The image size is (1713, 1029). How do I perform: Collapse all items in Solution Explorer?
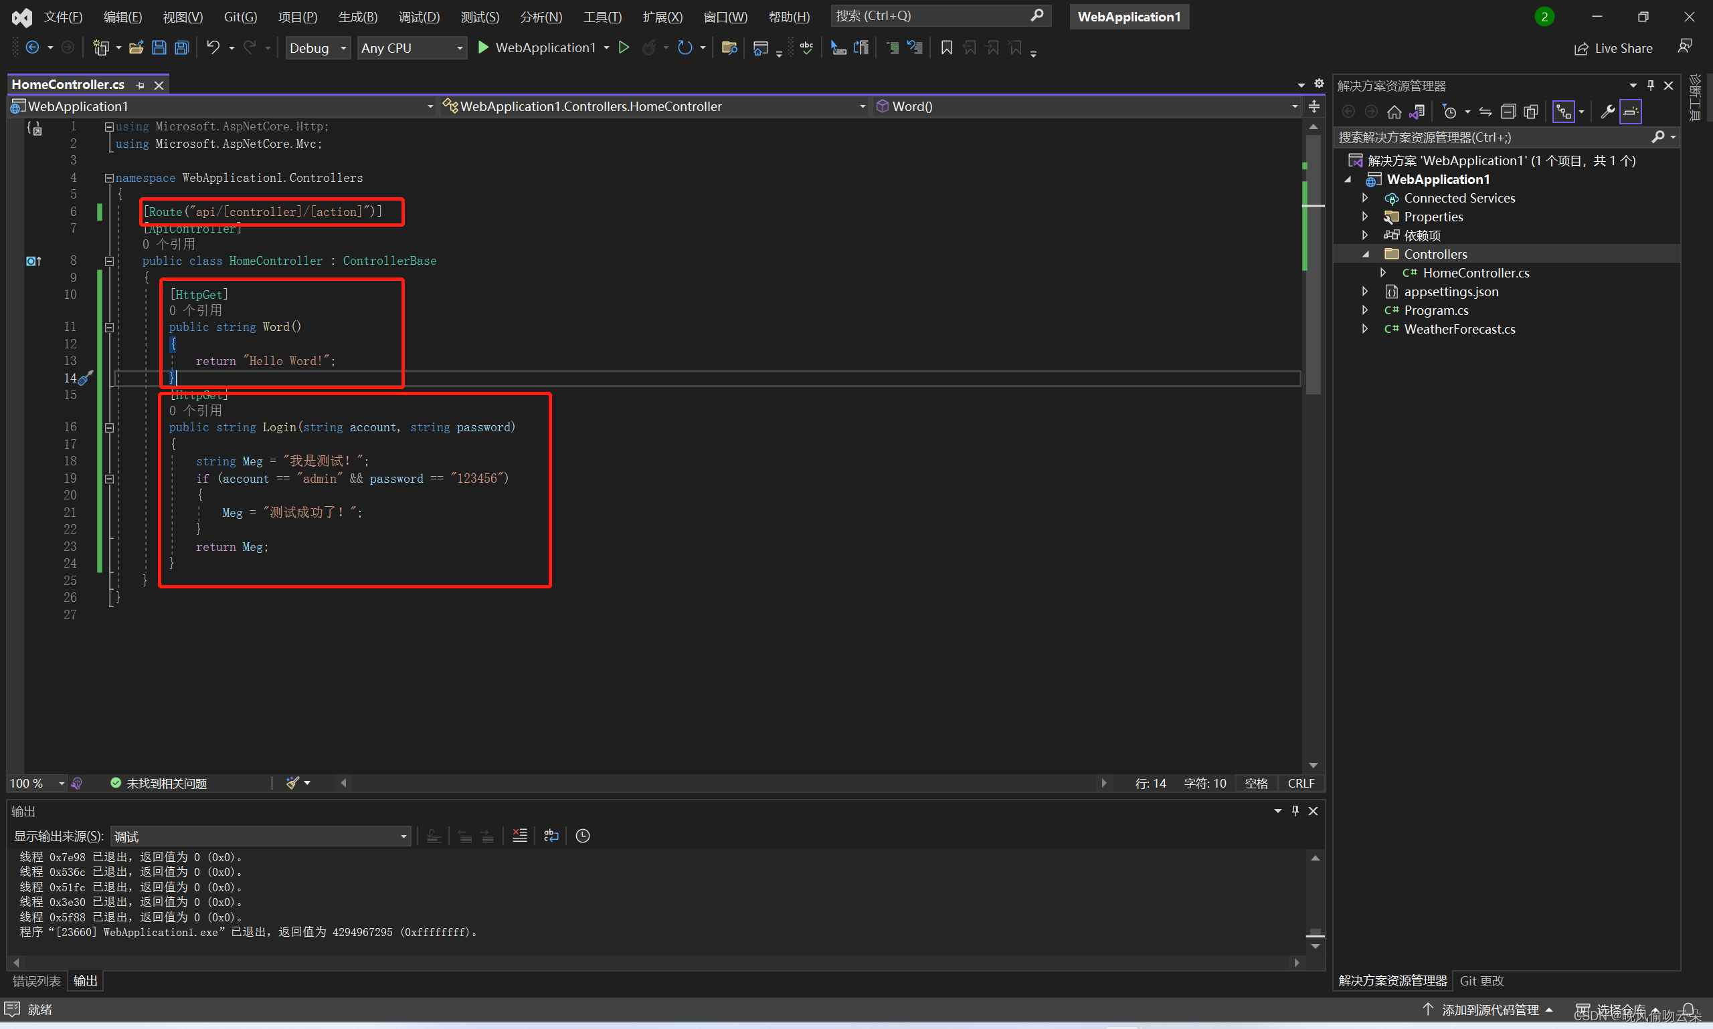click(1508, 112)
